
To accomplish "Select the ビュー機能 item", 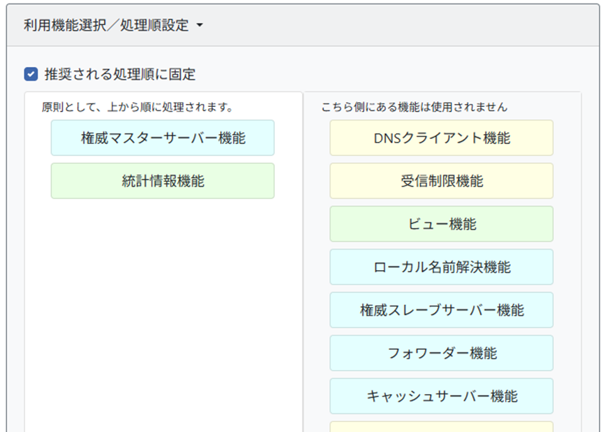I will point(442,224).
